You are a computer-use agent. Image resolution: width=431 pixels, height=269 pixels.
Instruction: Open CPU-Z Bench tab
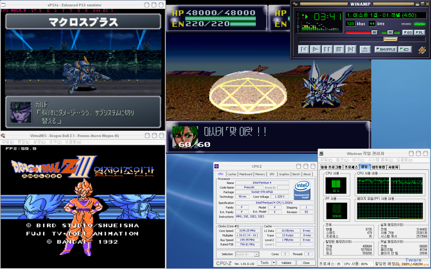click(x=296, y=174)
